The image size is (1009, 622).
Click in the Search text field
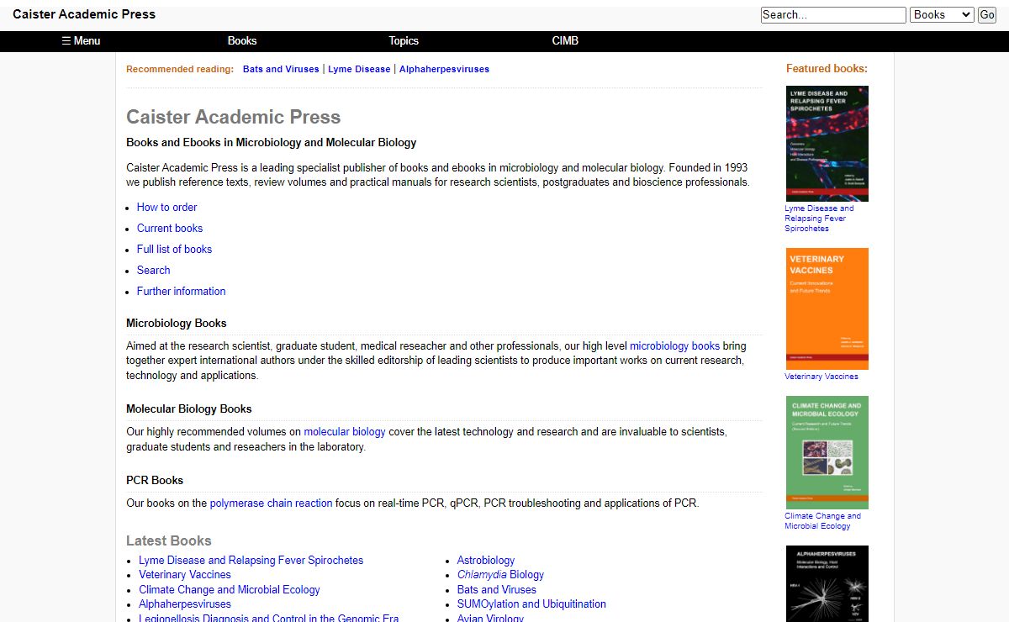[x=833, y=15]
